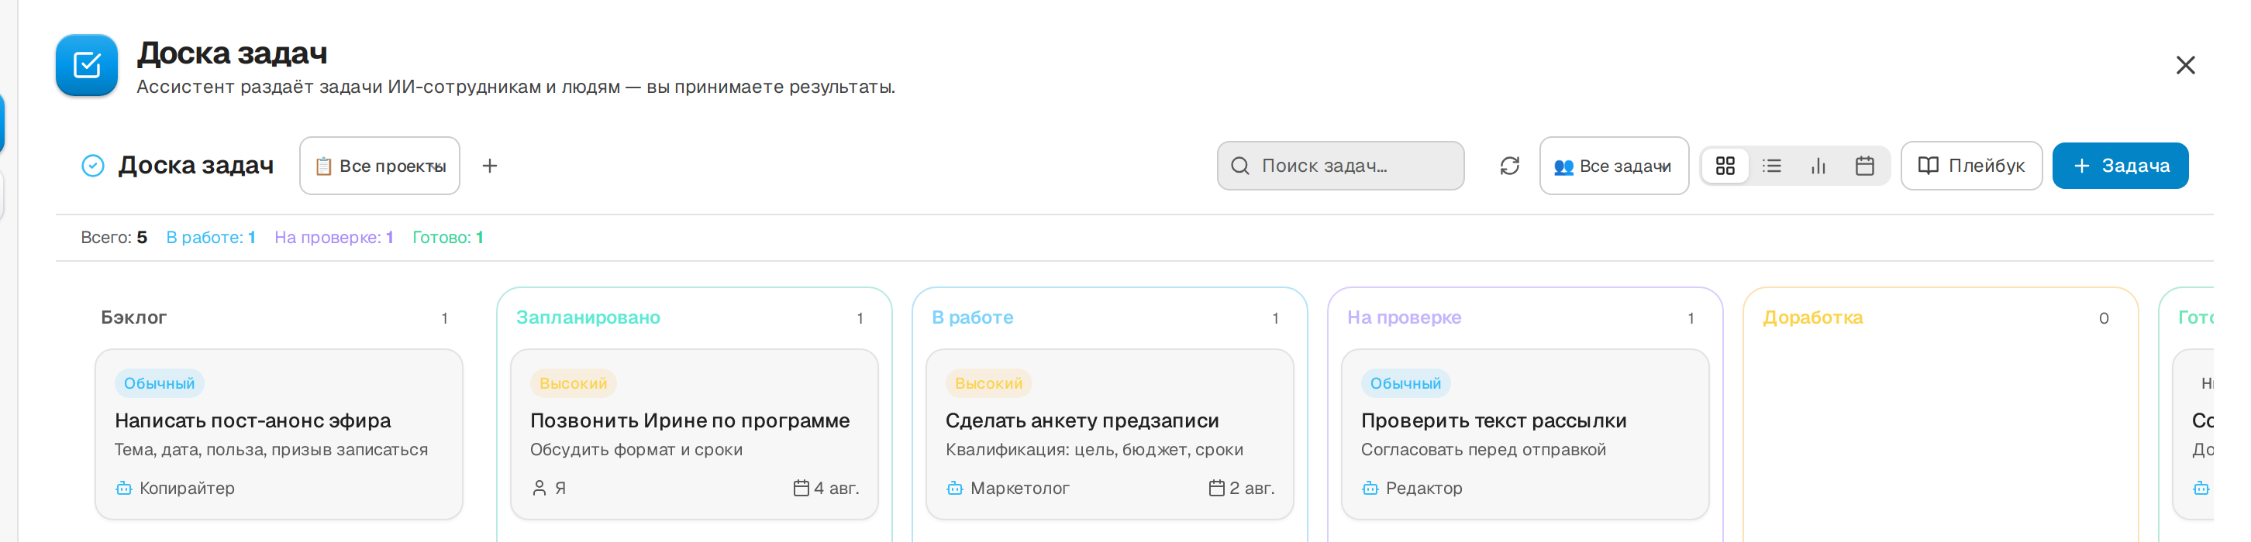Click calendar icon beside 2 авг.
This screenshot has height=542, width=2251.
(1216, 488)
